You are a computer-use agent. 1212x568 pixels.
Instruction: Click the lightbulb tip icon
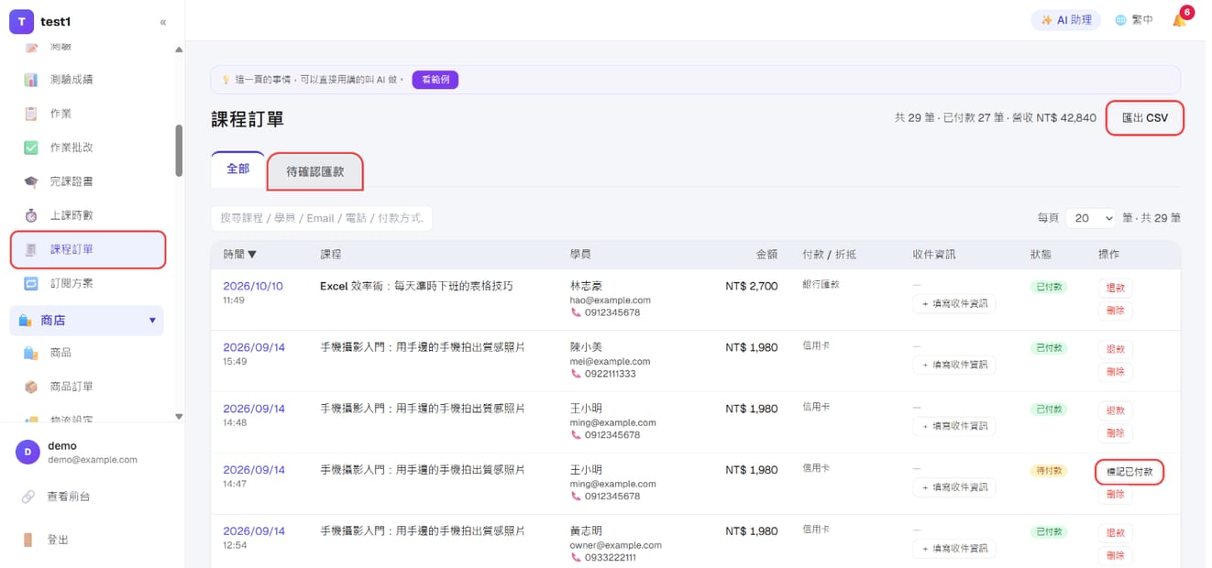pos(226,80)
